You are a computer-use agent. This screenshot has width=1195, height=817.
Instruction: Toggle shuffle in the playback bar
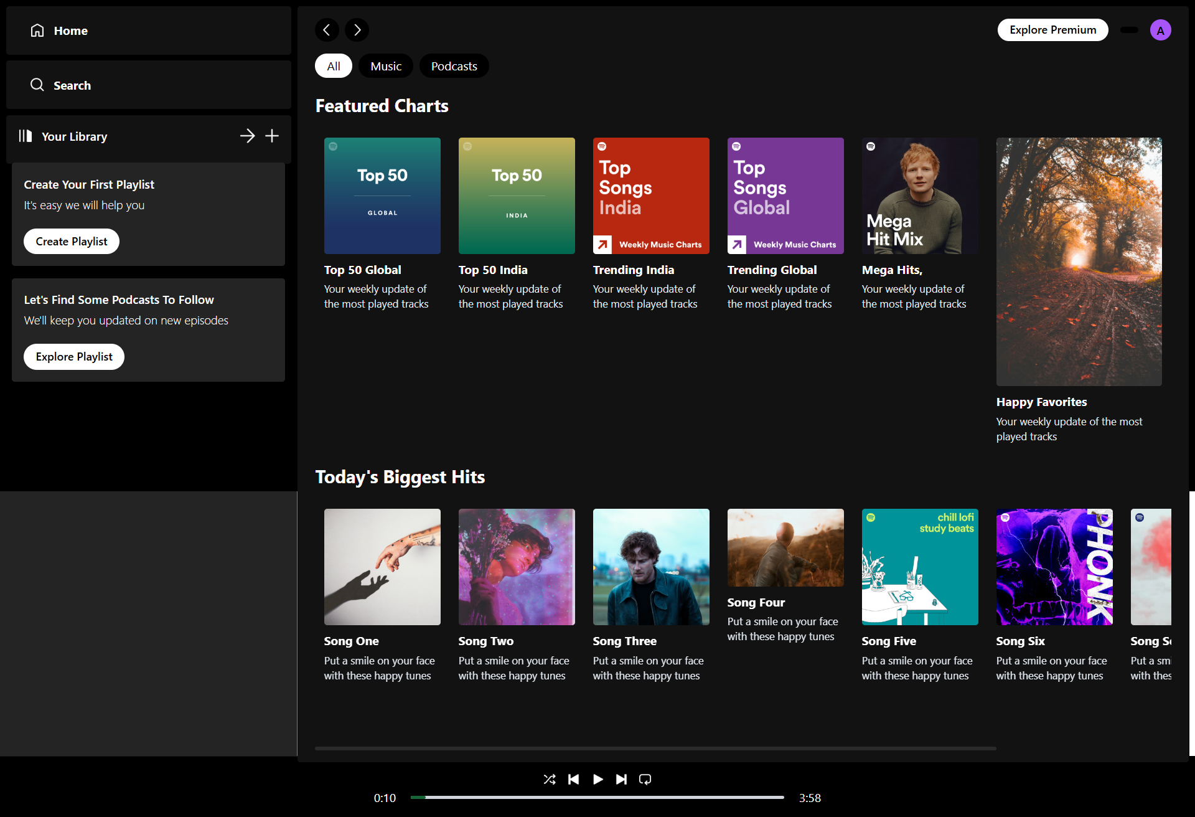coord(550,779)
